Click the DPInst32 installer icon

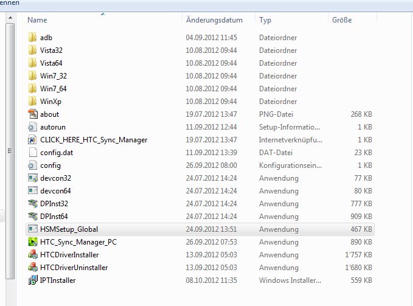tap(33, 203)
